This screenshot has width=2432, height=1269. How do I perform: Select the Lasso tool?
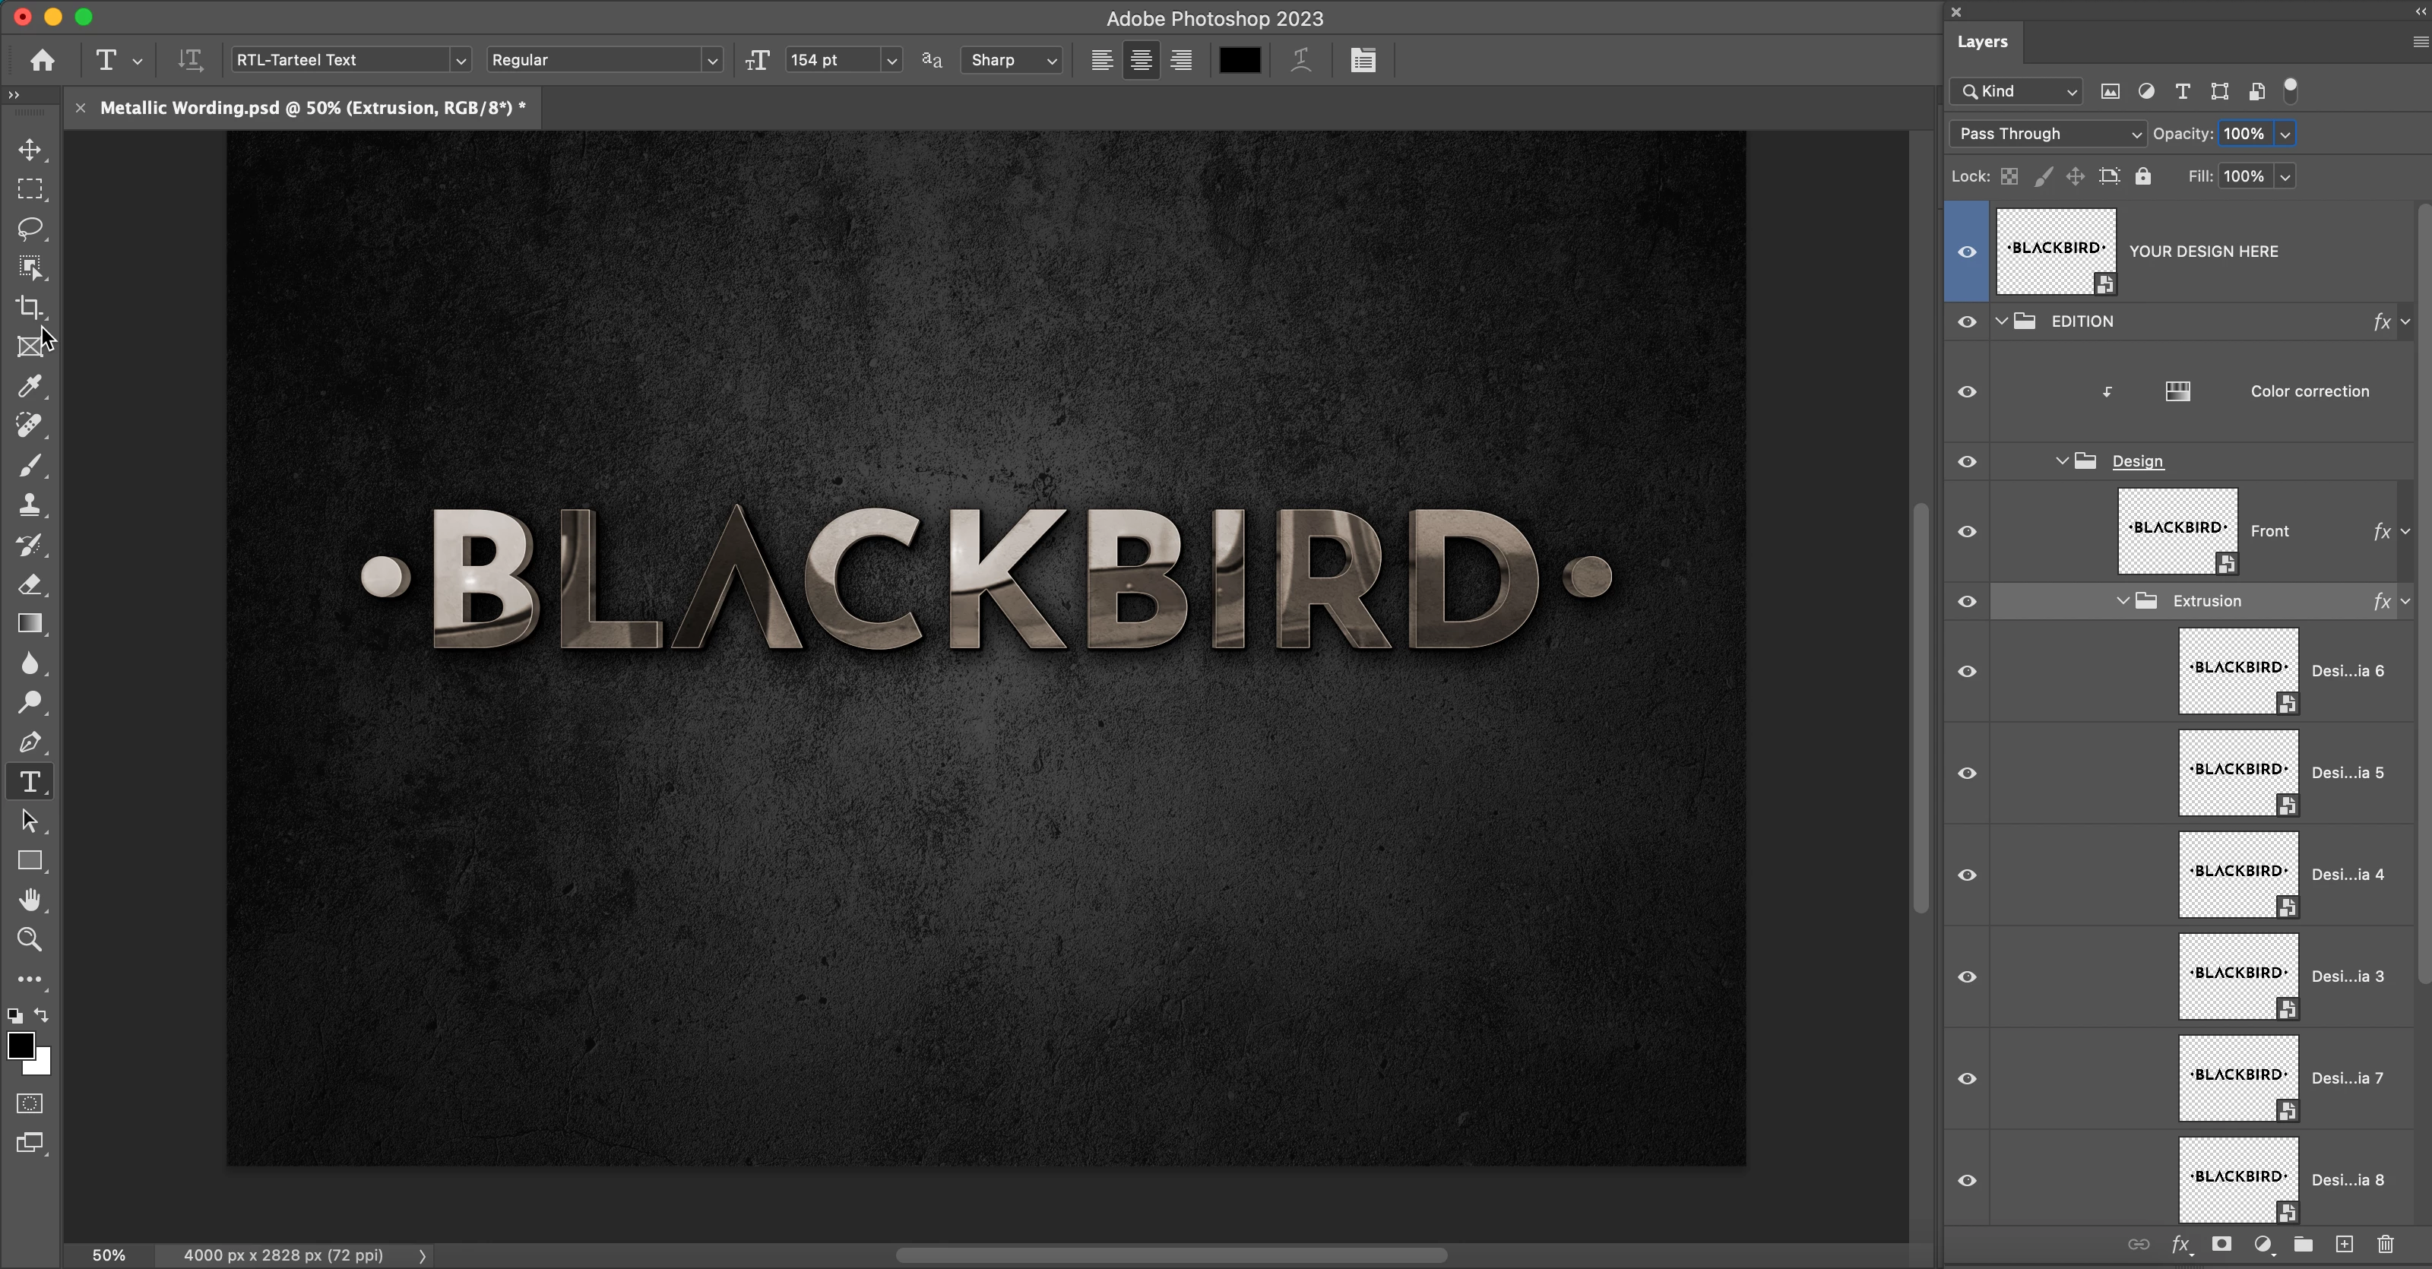pyautogui.click(x=30, y=229)
